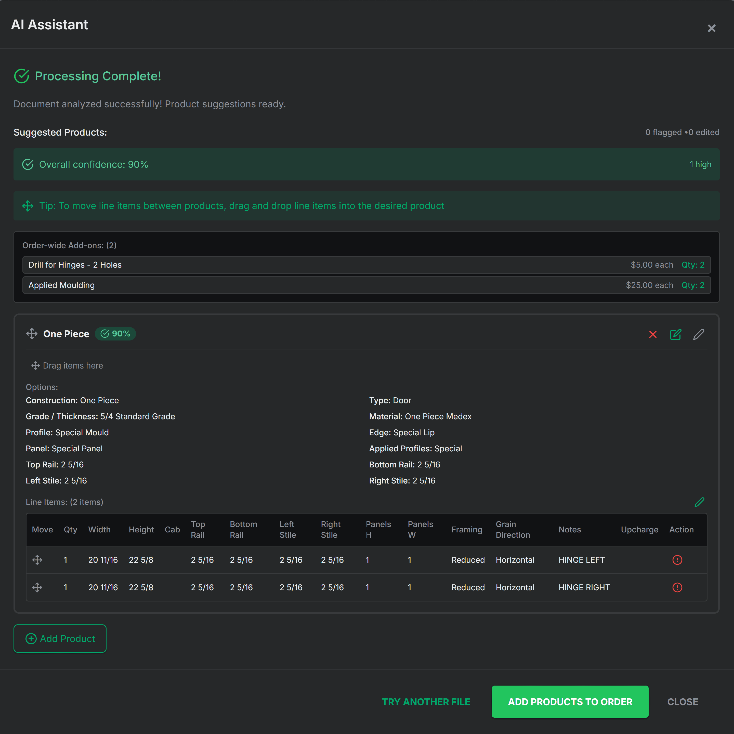Click the gray pencil icon for One Piece

point(699,334)
